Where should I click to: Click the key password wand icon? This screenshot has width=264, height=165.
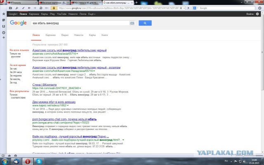[x=47, y=8]
